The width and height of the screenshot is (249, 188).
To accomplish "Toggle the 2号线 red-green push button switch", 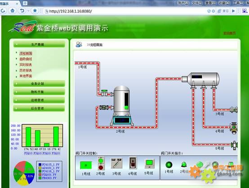I will point(101,164).
